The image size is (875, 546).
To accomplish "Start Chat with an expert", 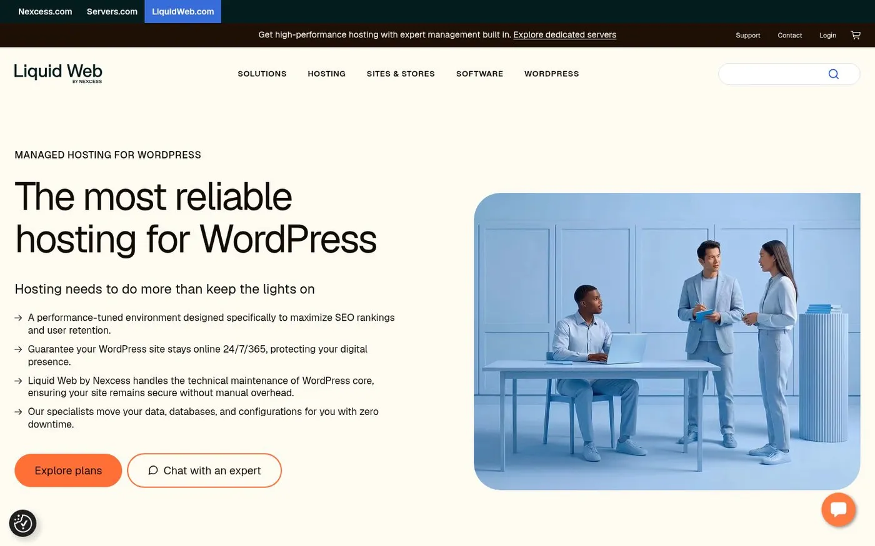I will 204,470.
